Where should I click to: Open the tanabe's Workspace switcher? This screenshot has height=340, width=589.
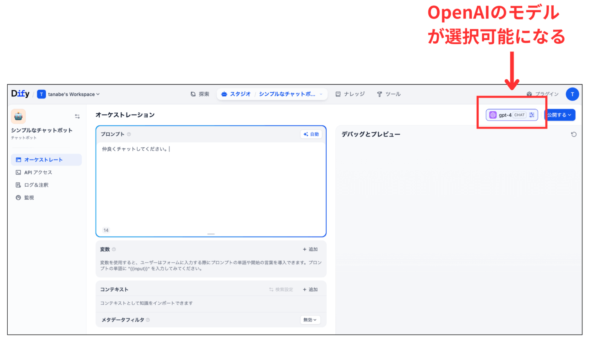pos(68,94)
